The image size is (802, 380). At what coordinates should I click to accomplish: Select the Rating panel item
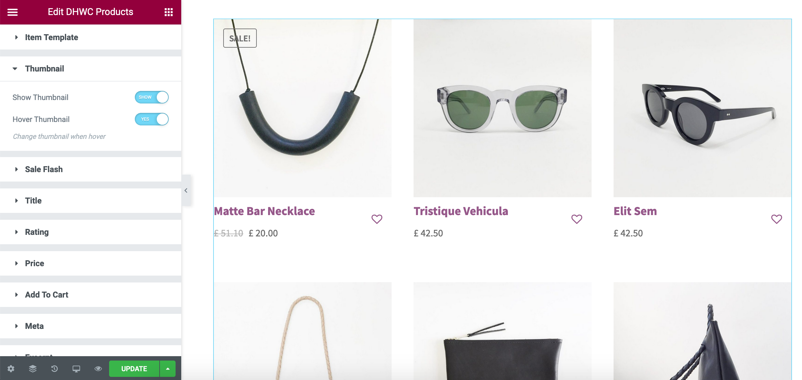[x=37, y=232]
